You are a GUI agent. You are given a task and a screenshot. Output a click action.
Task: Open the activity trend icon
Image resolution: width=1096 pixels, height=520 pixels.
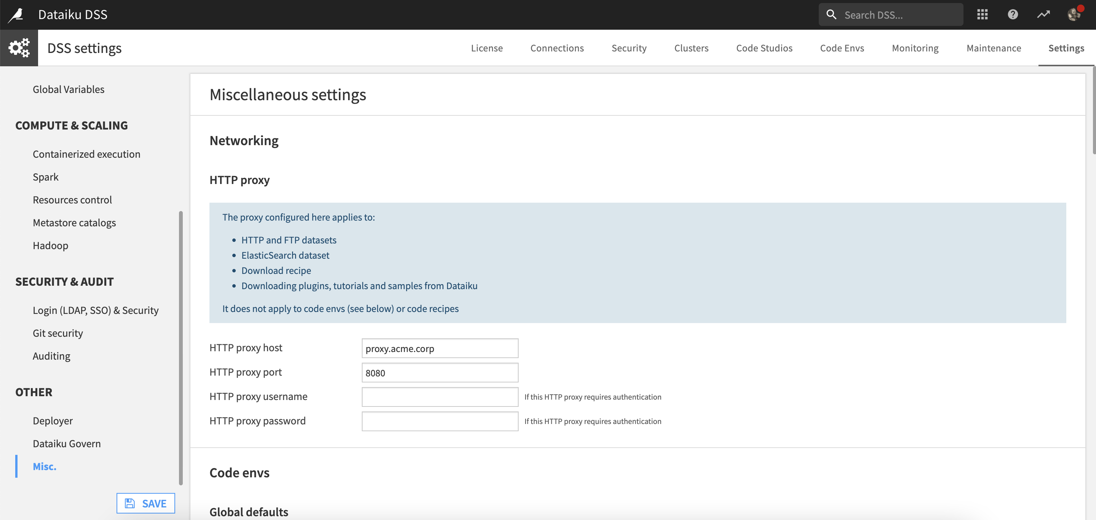(x=1043, y=14)
